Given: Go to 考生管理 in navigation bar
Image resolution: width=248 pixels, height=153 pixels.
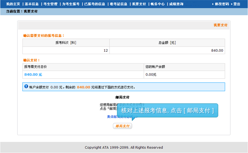Looking at the screenshot, I should pos(50,4).
